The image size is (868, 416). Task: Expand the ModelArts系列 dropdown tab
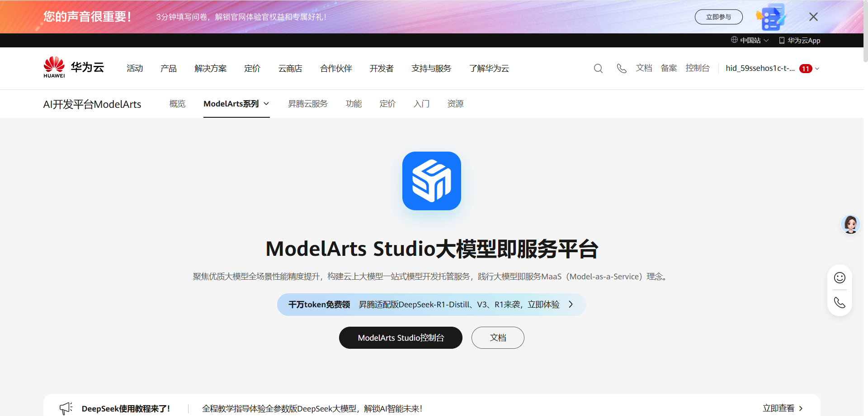click(236, 104)
